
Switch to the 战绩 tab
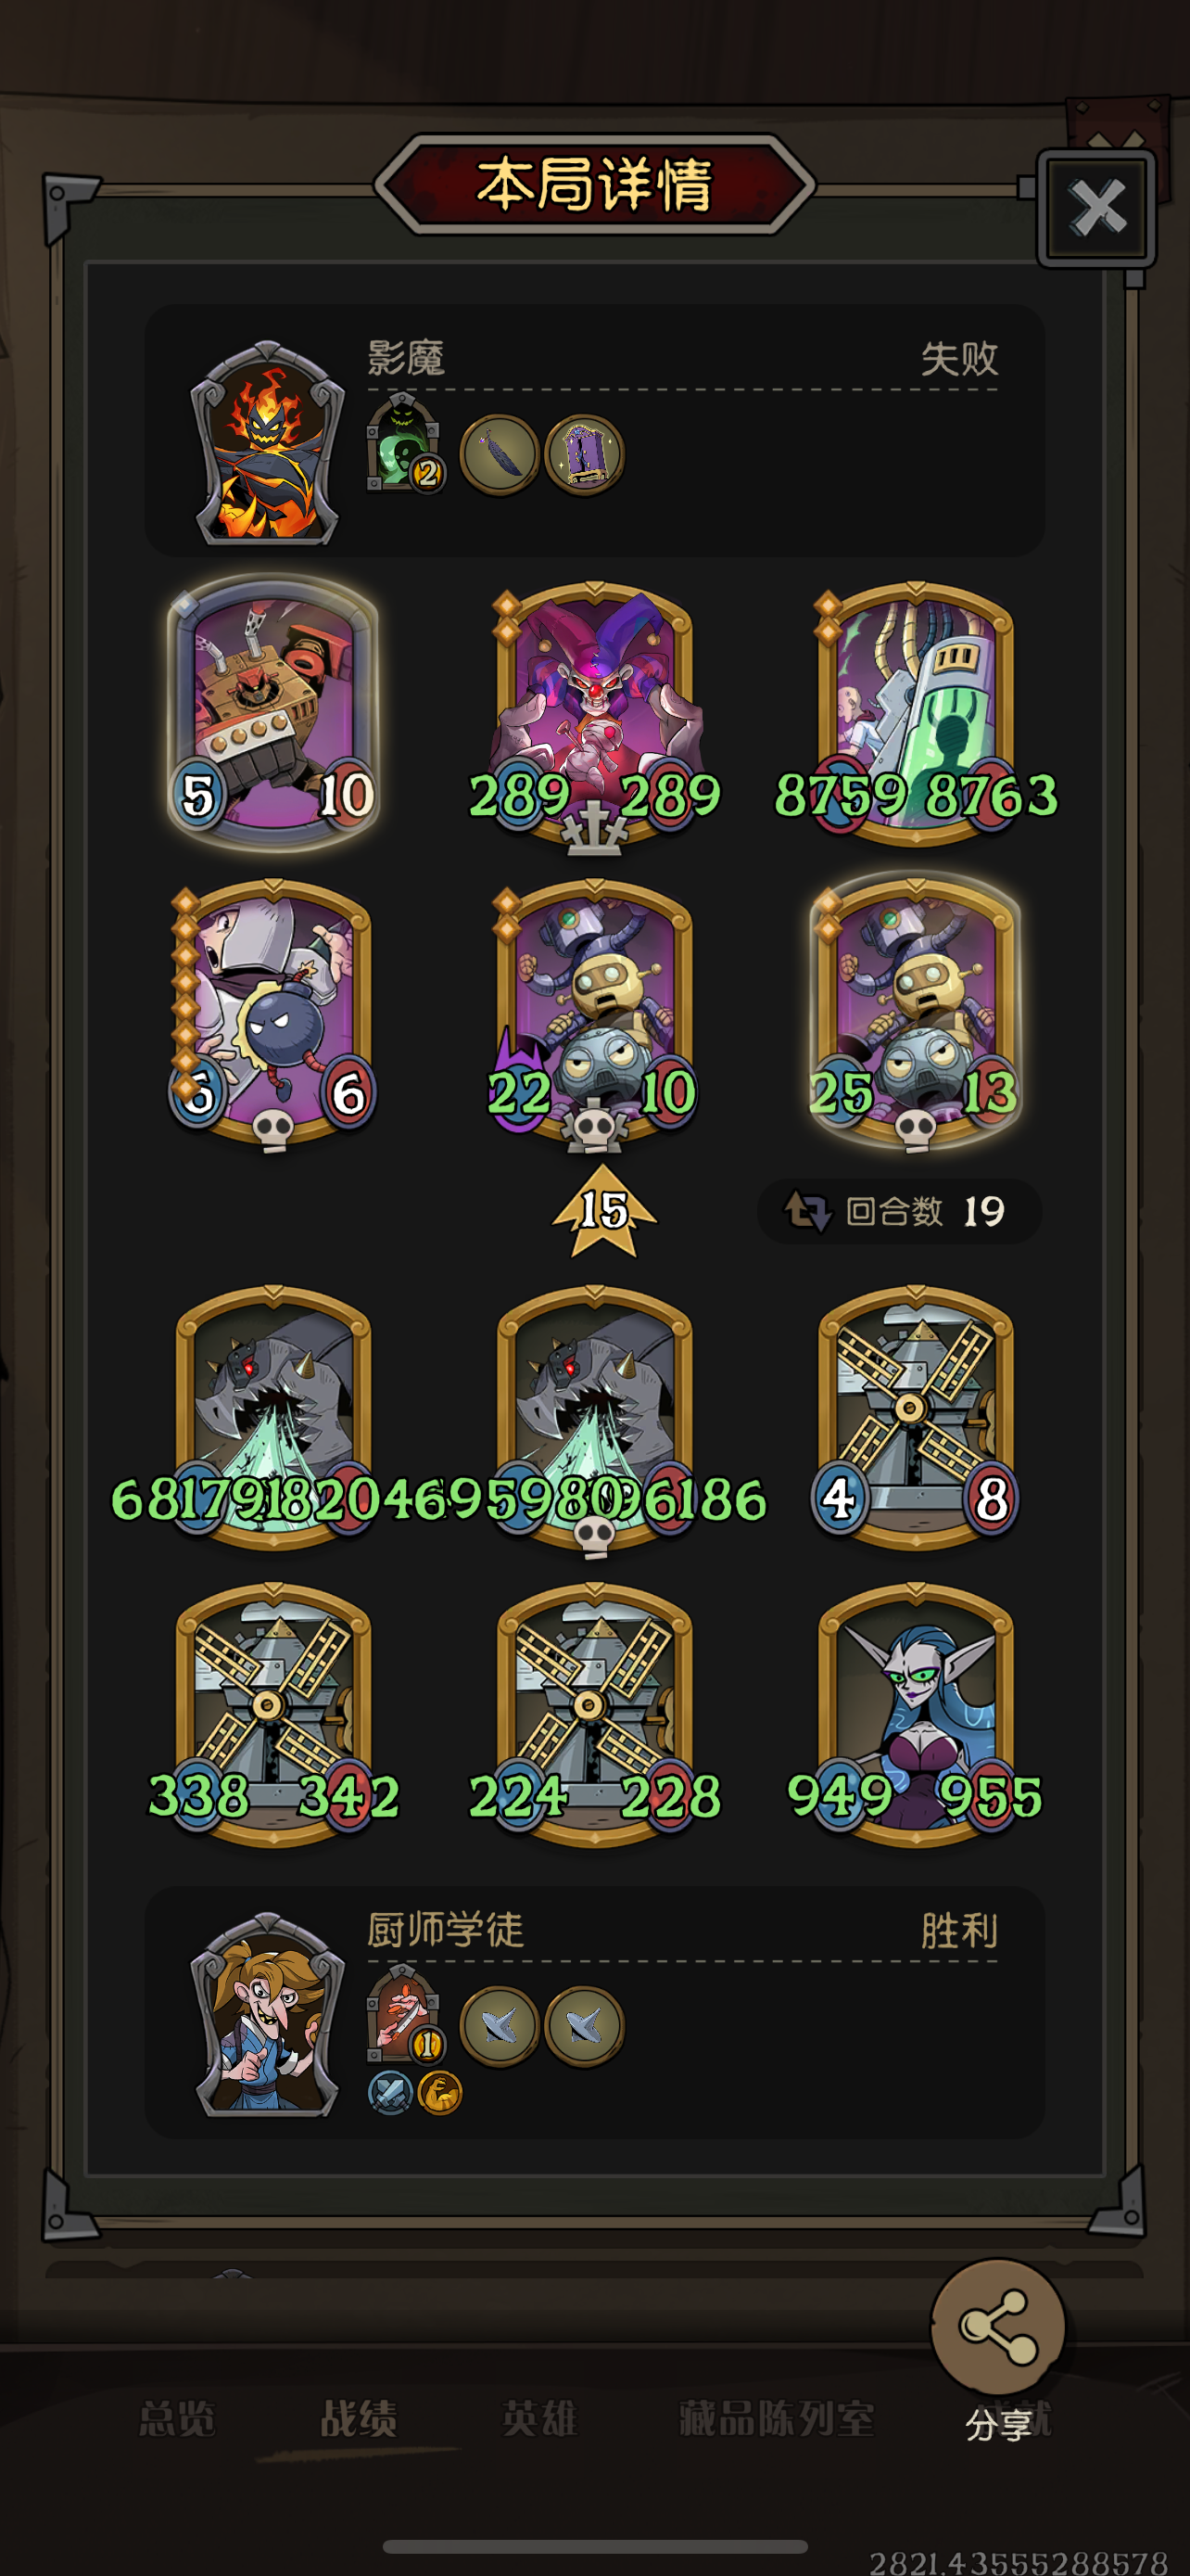pyautogui.click(x=358, y=2420)
